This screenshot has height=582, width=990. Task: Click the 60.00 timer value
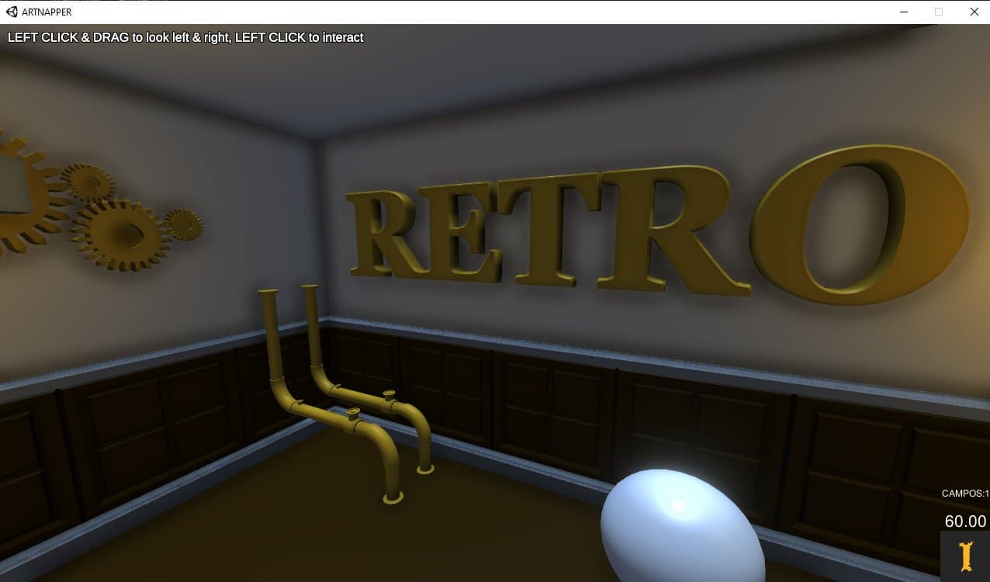click(966, 521)
